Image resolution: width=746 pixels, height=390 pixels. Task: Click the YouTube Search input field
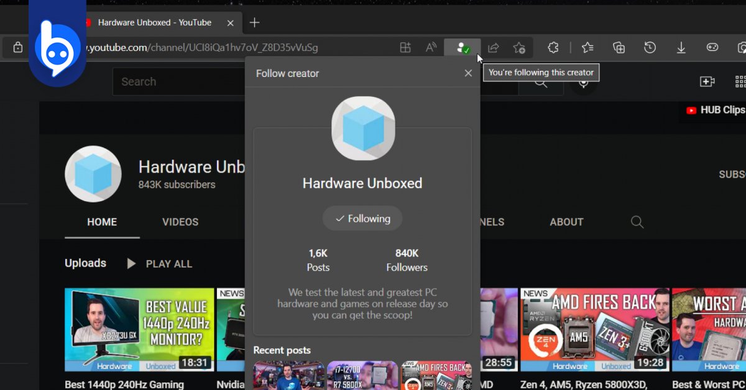pyautogui.click(x=177, y=81)
